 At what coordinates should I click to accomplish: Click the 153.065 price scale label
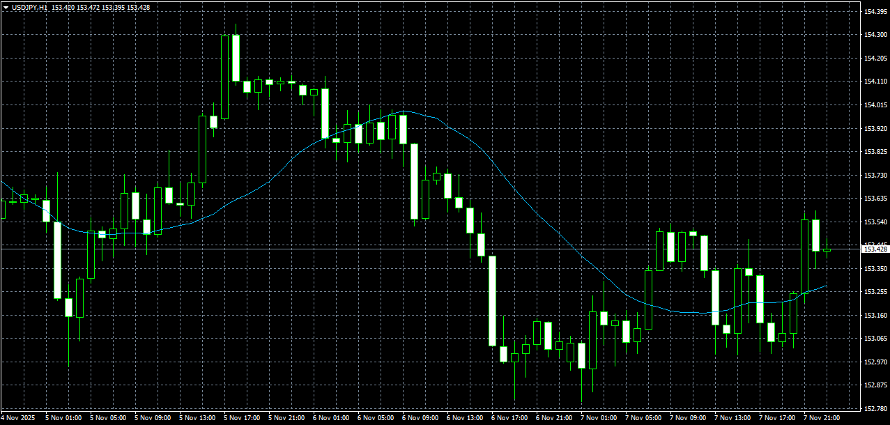(x=874, y=339)
